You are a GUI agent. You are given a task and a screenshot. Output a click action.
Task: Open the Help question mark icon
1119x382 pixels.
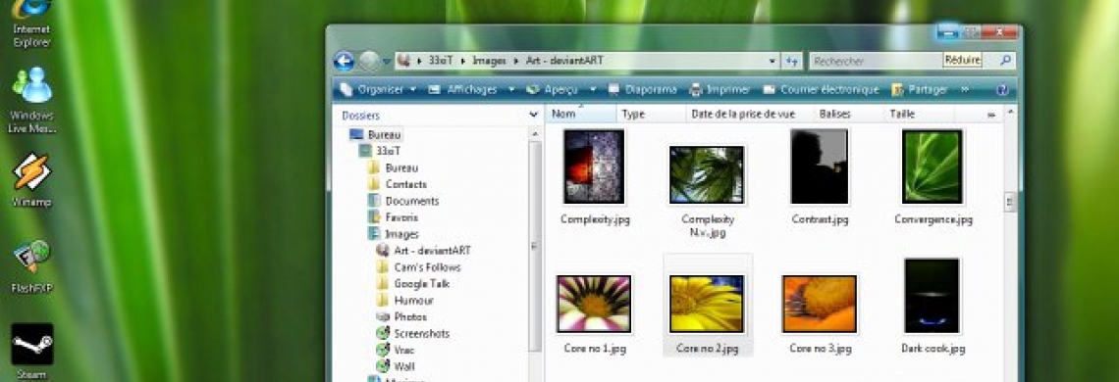[1002, 90]
